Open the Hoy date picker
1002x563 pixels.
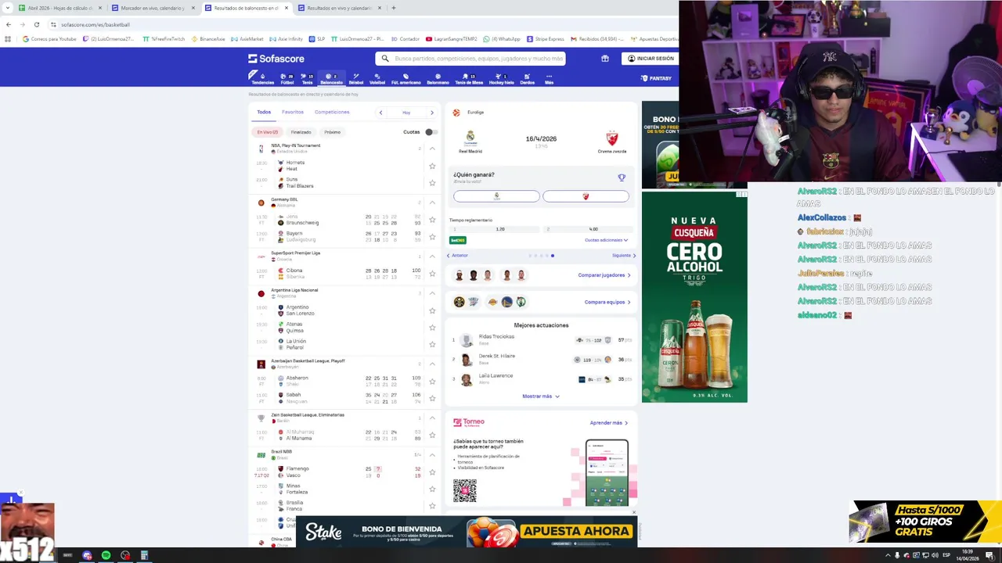click(406, 113)
